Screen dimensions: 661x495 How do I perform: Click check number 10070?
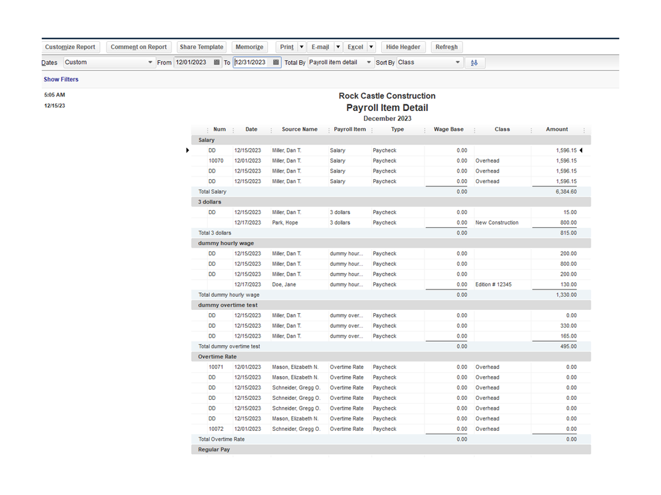(x=216, y=161)
